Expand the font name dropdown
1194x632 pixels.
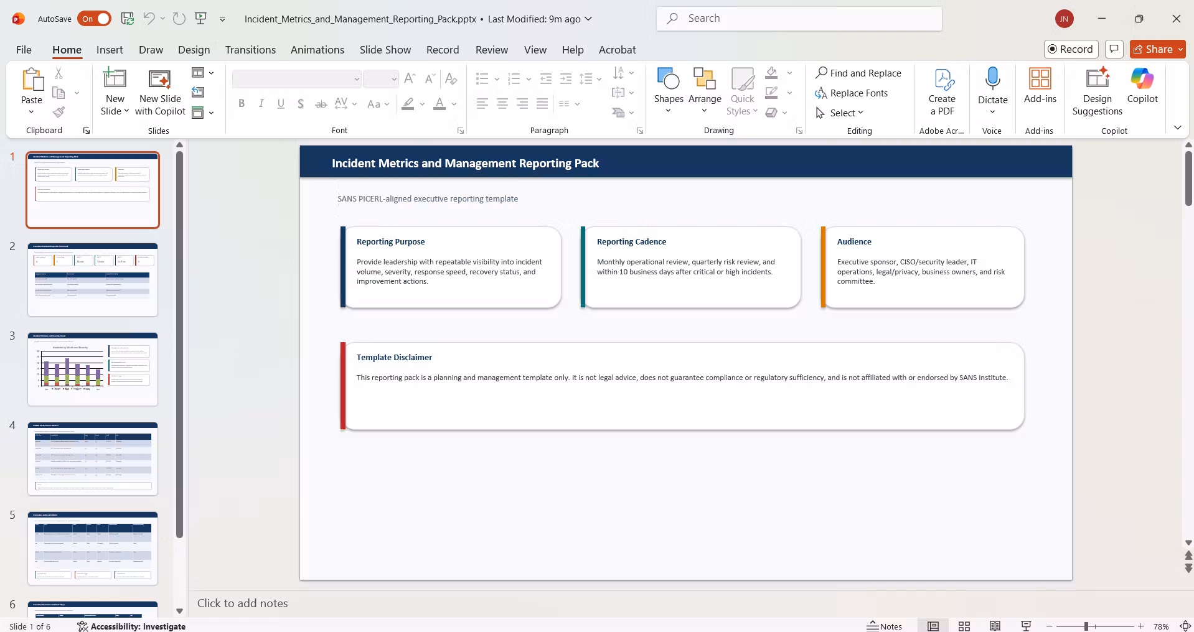[357, 79]
